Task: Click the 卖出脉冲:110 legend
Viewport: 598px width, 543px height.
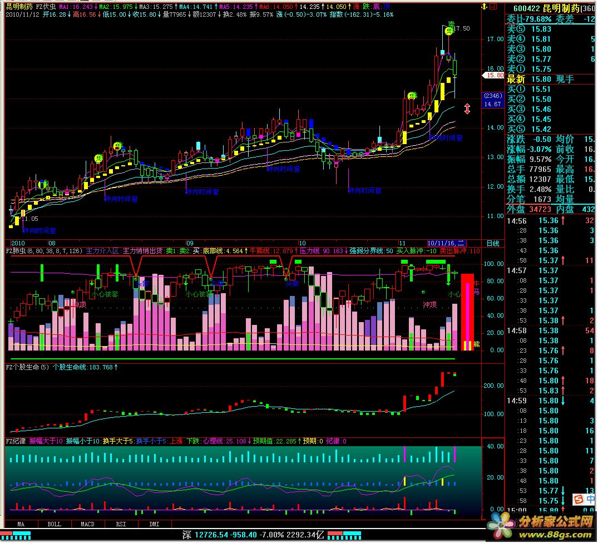Action: [460, 251]
